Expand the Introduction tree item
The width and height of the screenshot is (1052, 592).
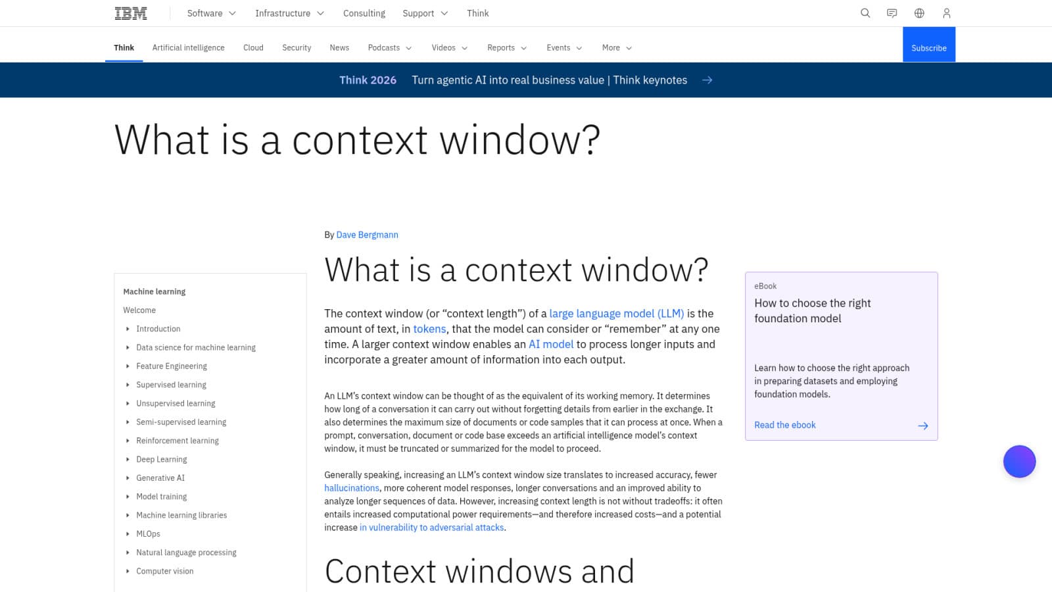point(128,329)
